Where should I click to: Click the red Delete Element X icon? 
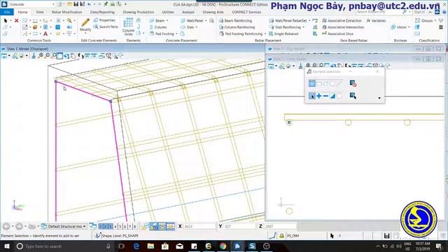tap(16, 20)
